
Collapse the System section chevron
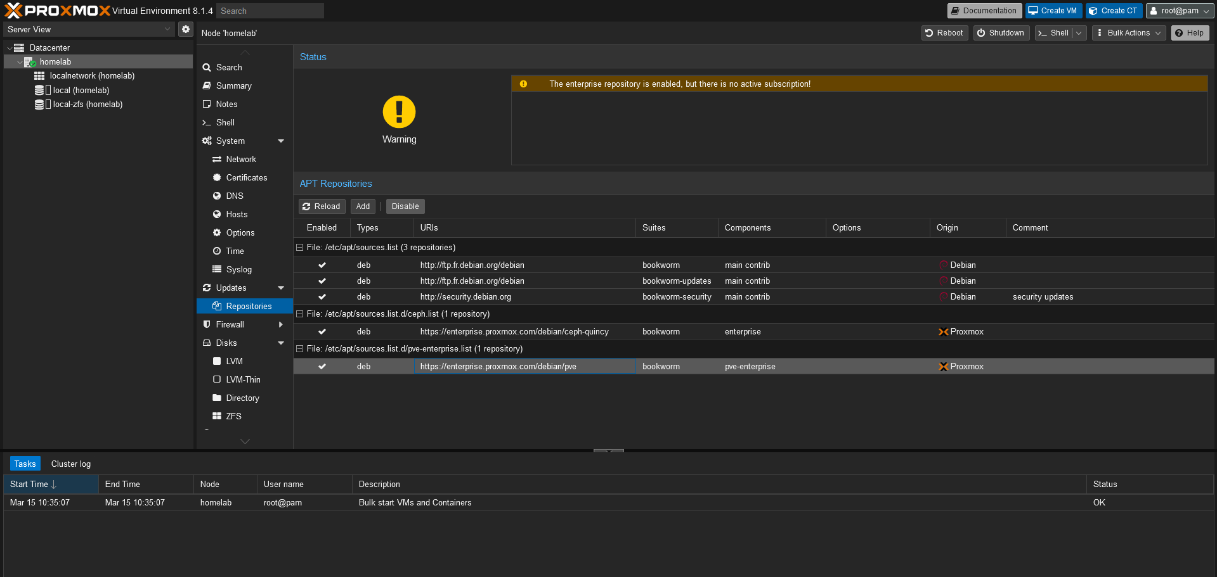(x=281, y=141)
